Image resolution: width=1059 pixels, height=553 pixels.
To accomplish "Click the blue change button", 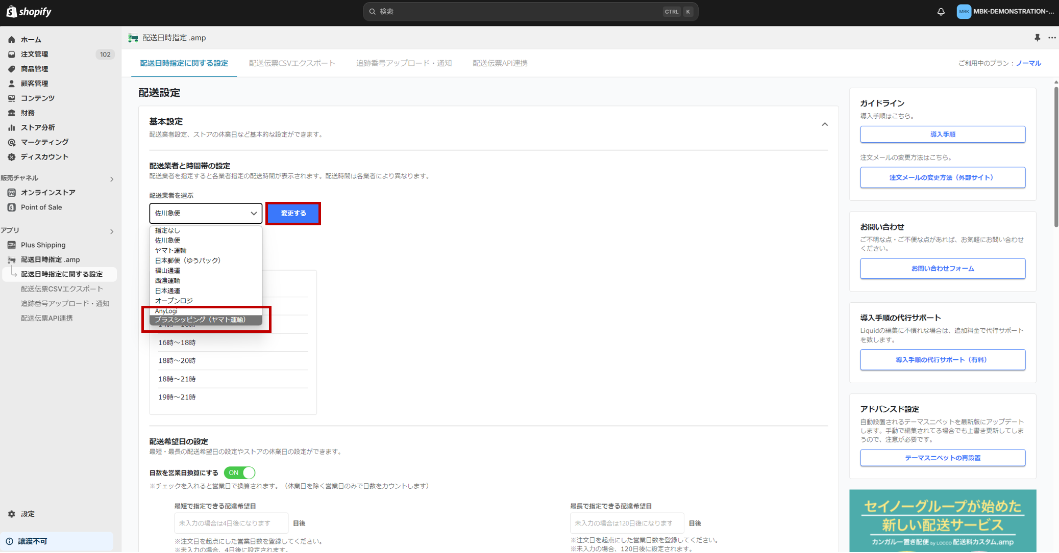I will [293, 213].
